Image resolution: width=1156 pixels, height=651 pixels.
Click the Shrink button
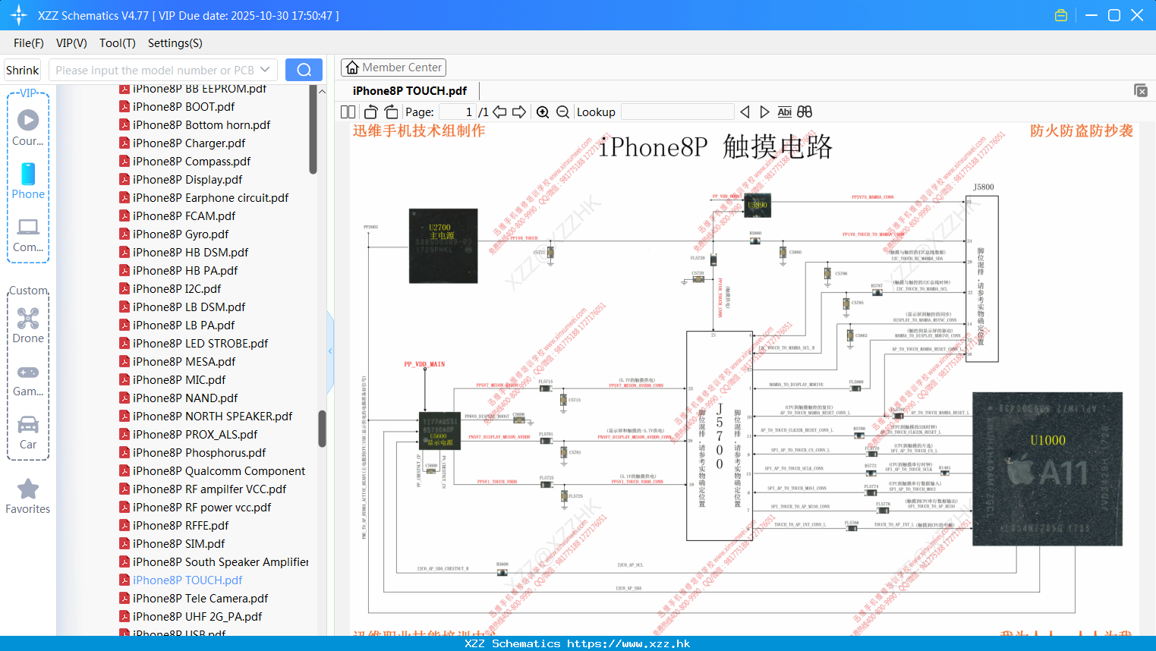[x=23, y=70]
